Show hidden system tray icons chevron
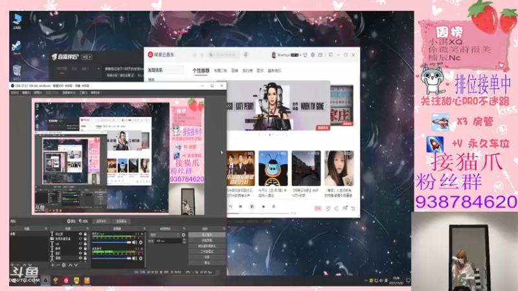The width and height of the screenshot is (518, 291). pyautogui.click(x=366, y=281)
